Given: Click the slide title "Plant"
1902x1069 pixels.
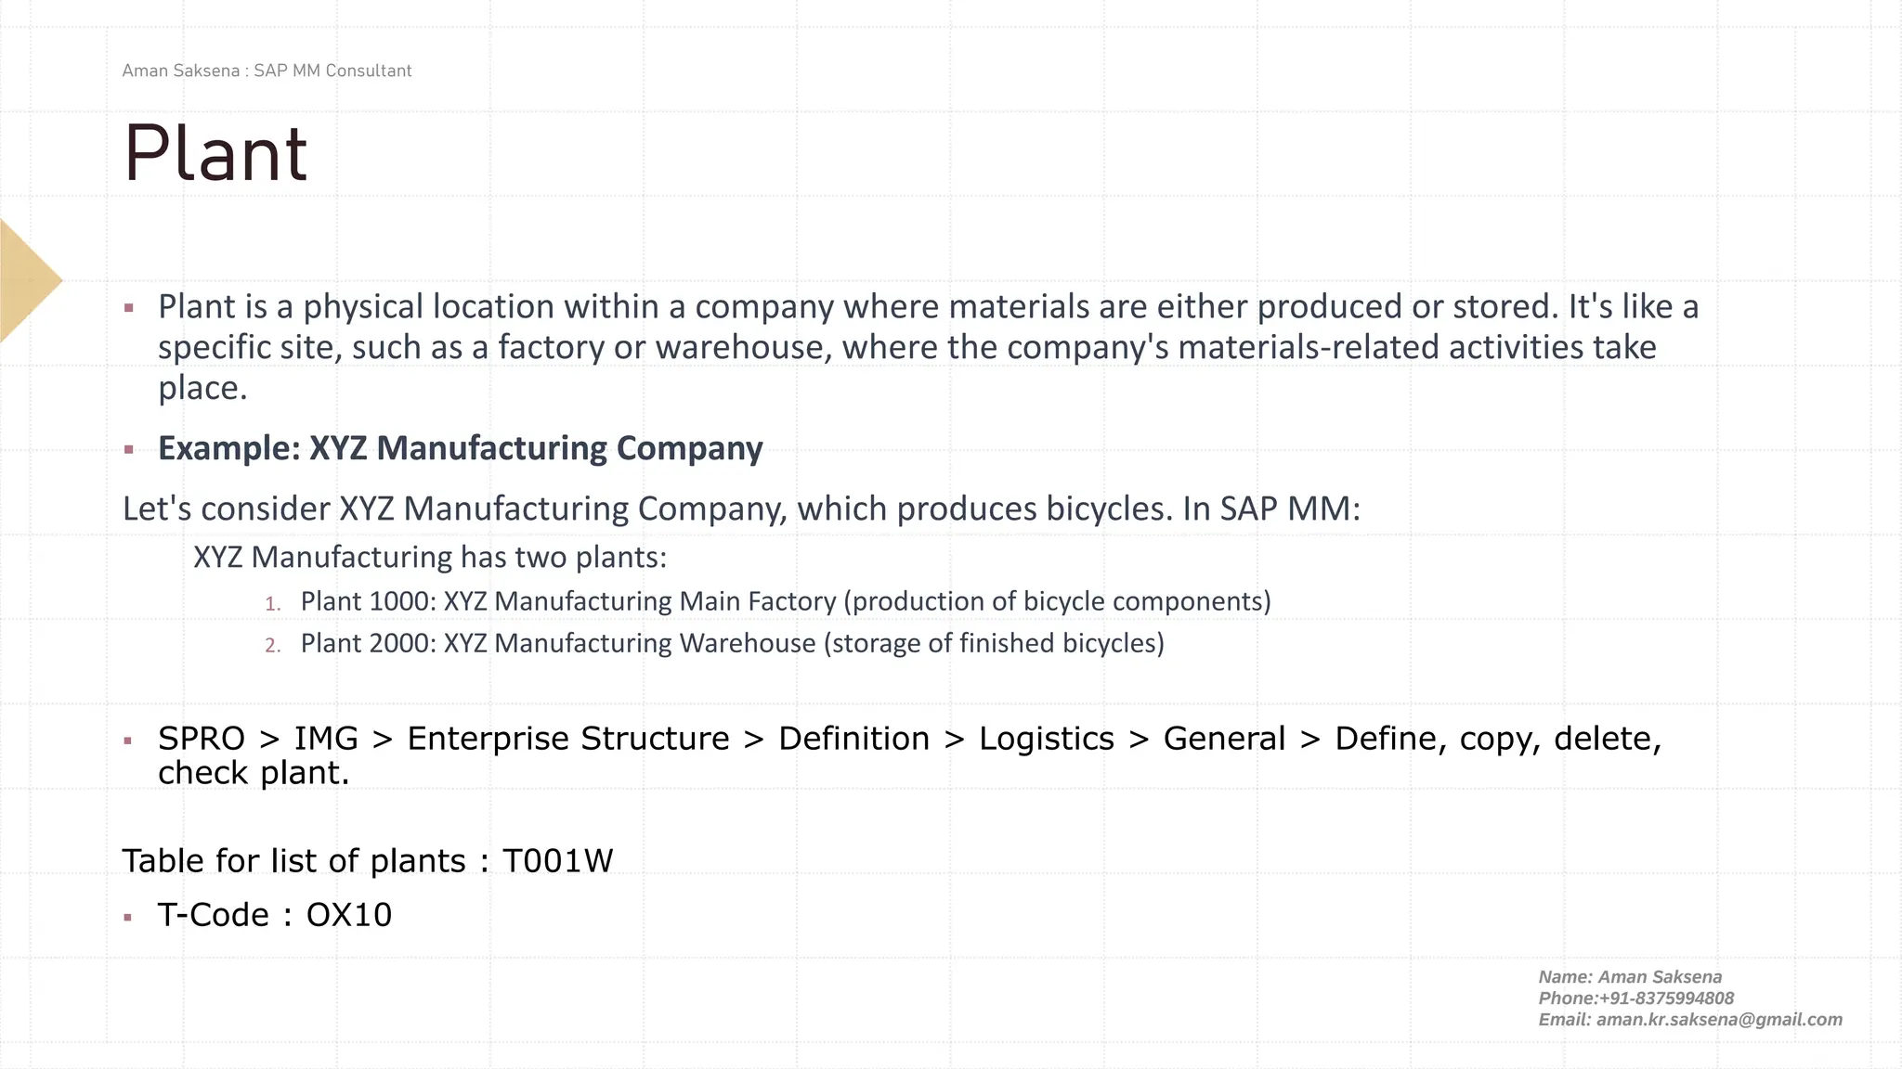Looking at the screenshot, I should 215,154.
